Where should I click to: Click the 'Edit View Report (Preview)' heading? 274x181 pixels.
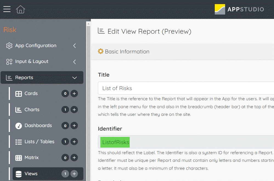149,31
